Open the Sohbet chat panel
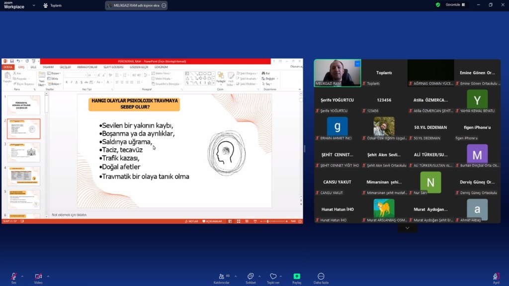The width and height of the screenshot is (509, 286). click(251, 277)
